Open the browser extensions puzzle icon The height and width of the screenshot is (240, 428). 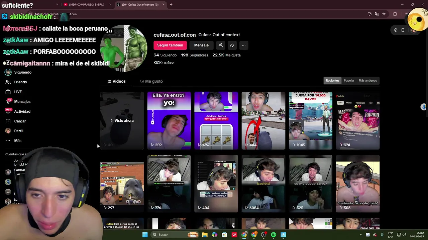tap(395, 14)
